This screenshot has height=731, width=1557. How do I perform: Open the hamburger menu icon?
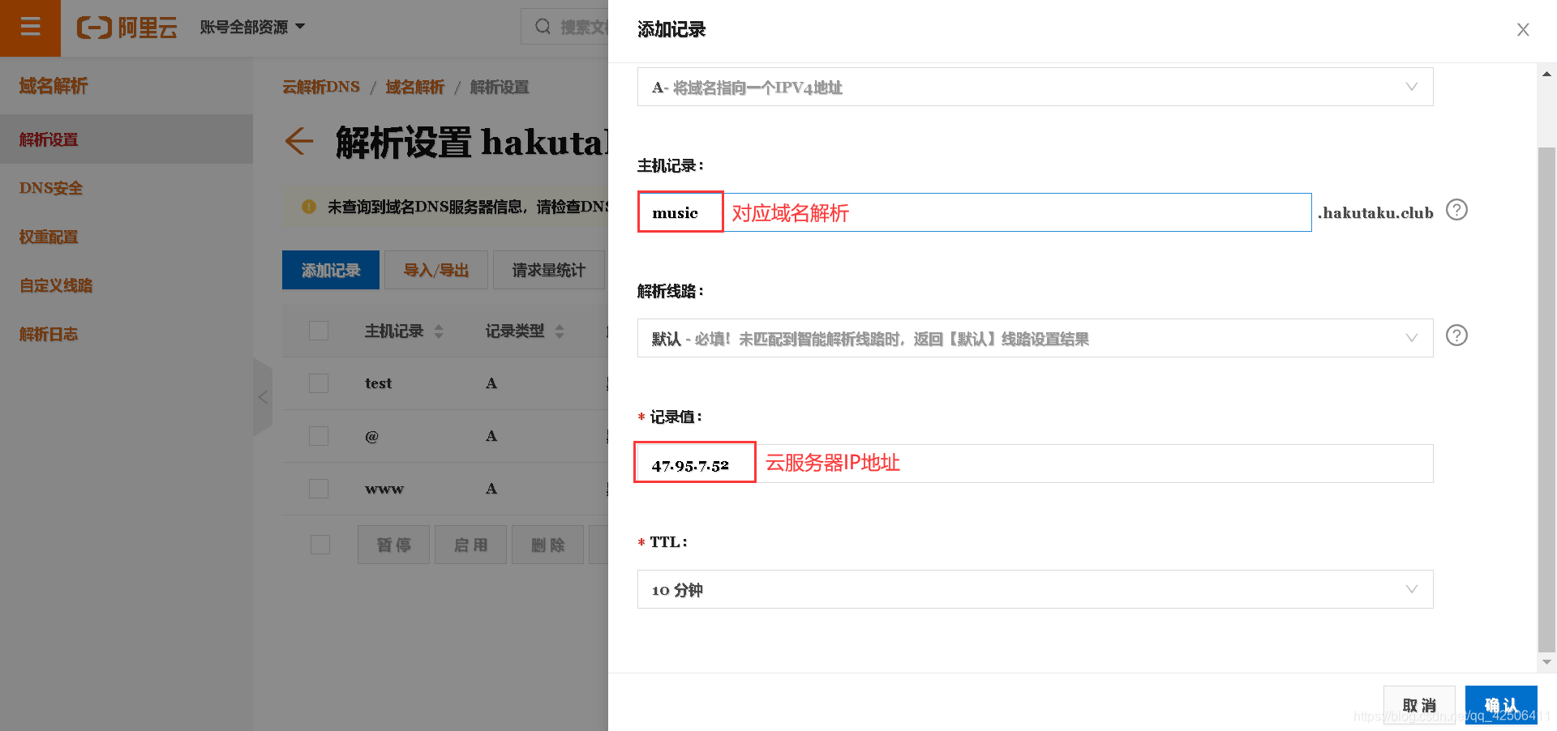(30, 28)
